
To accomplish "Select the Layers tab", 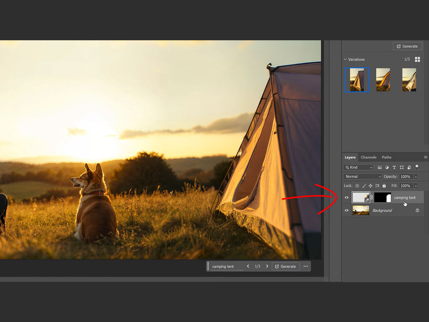I will [350, 157].
